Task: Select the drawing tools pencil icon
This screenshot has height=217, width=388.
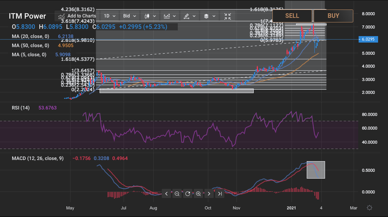Action: coord(187,16)
